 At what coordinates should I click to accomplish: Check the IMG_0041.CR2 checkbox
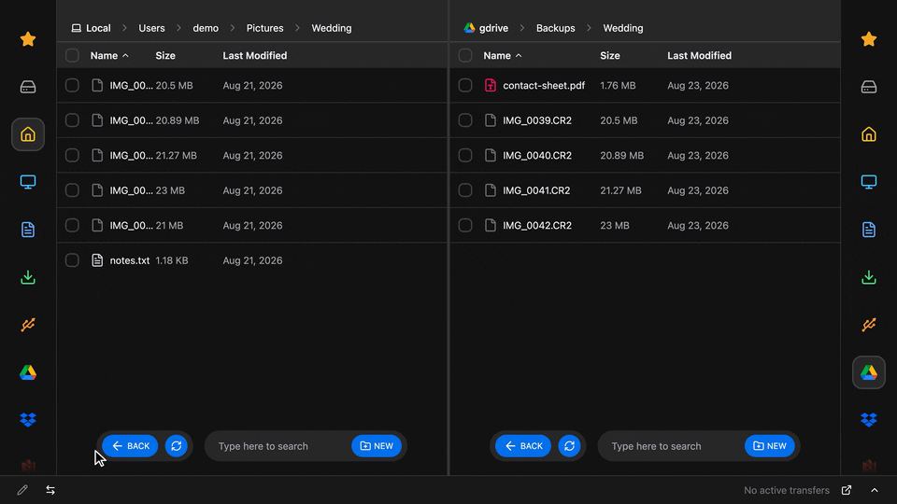tap(465, 190)
